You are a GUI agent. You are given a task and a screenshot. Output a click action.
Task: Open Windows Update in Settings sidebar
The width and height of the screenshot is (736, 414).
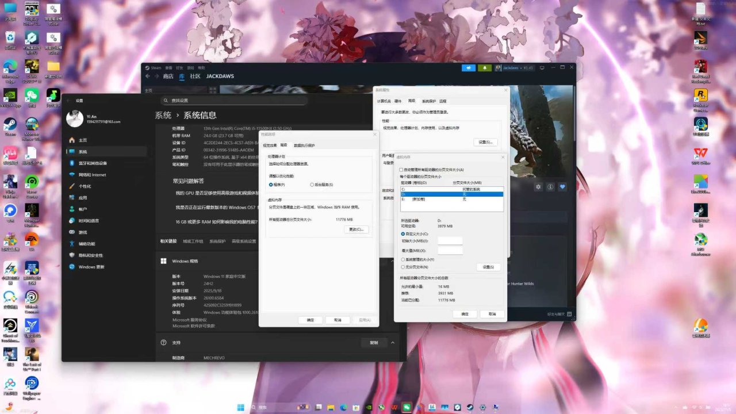(91, 267)
